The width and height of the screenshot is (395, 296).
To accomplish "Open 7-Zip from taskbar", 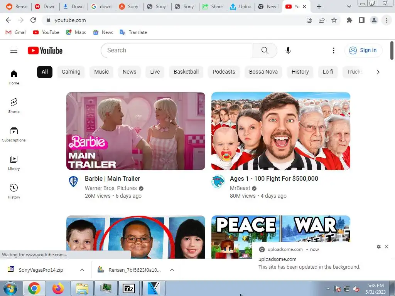I will pos(129,289).
